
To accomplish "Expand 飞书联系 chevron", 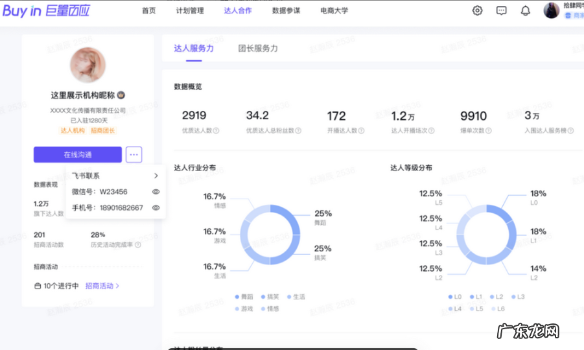I will point(156,176).
